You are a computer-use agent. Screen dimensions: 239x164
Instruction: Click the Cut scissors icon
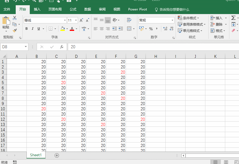(x=15, y=18)
